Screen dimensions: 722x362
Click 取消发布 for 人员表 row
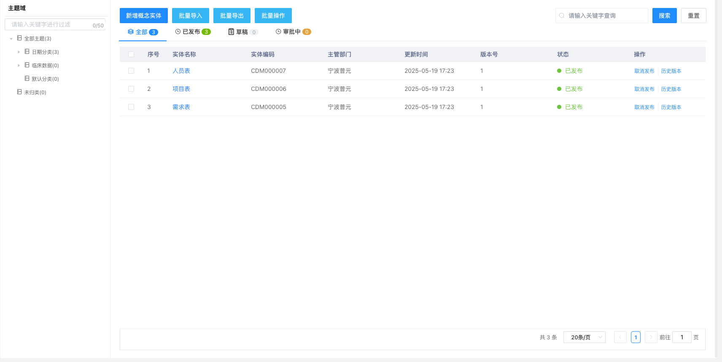point(644,71)
